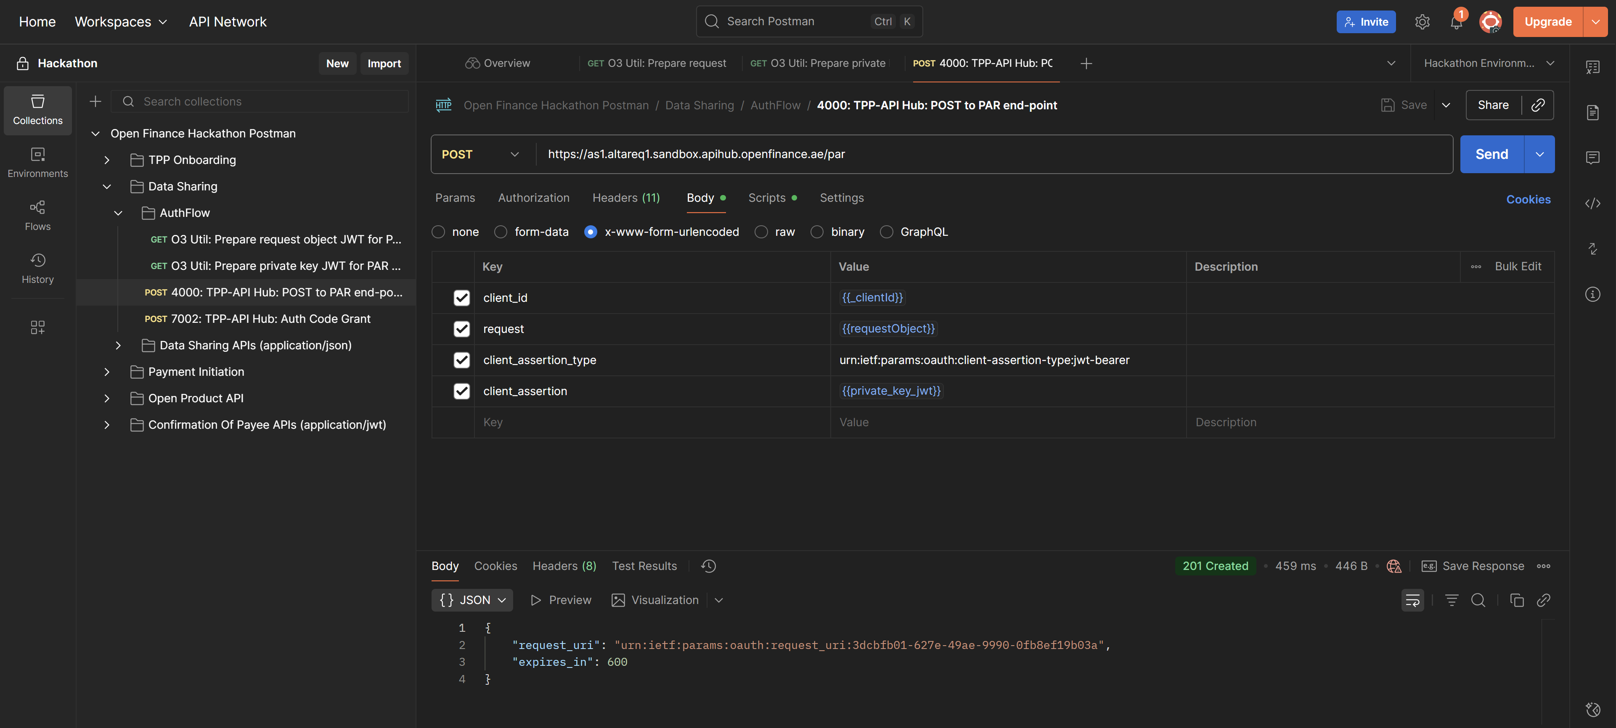Click the Cookies link
1616x728 pixels.
pos(1528,199)
